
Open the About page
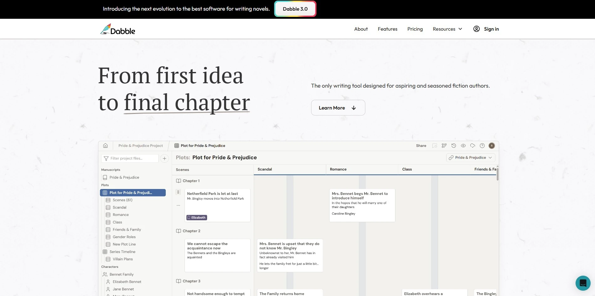coord(361,29)
